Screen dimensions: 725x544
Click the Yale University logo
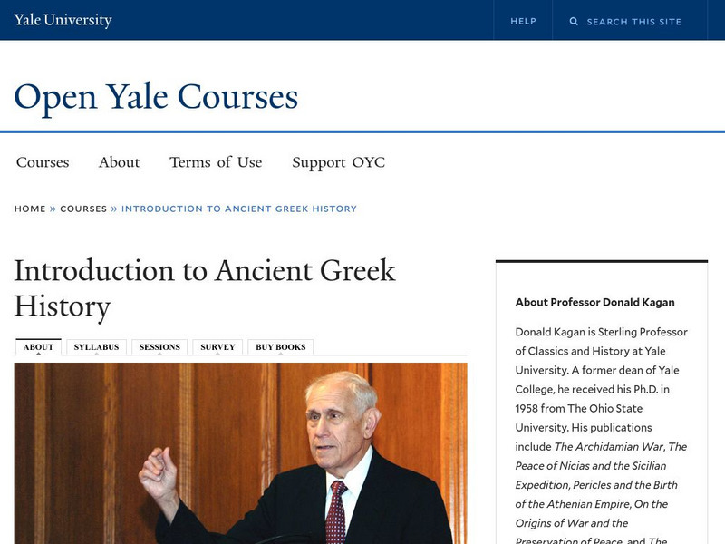[63, 20]
